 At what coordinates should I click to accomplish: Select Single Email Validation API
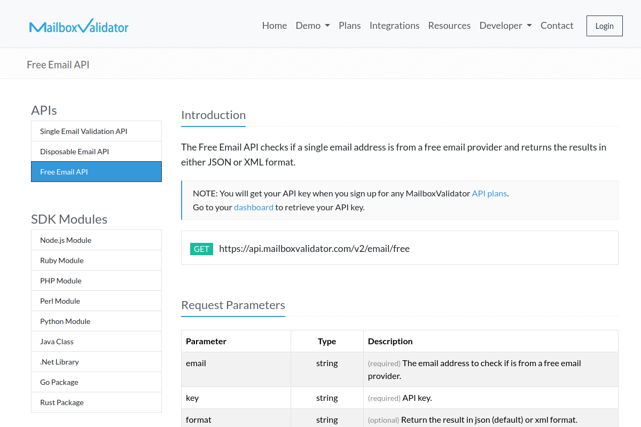click(96, 131)
